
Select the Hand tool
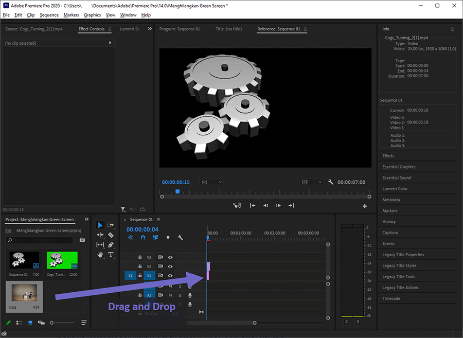point(100,255)
